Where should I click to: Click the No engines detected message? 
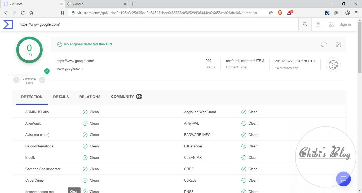[x=89, y=44]
